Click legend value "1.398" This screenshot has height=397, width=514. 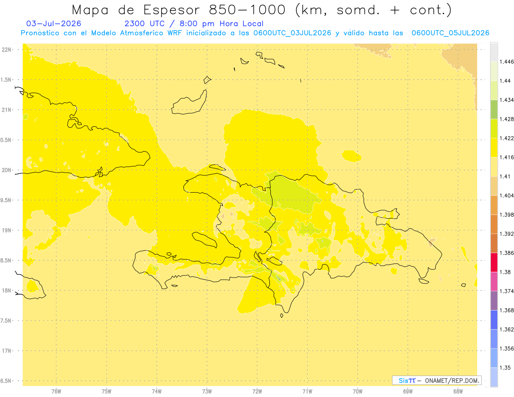coord(507,215)
